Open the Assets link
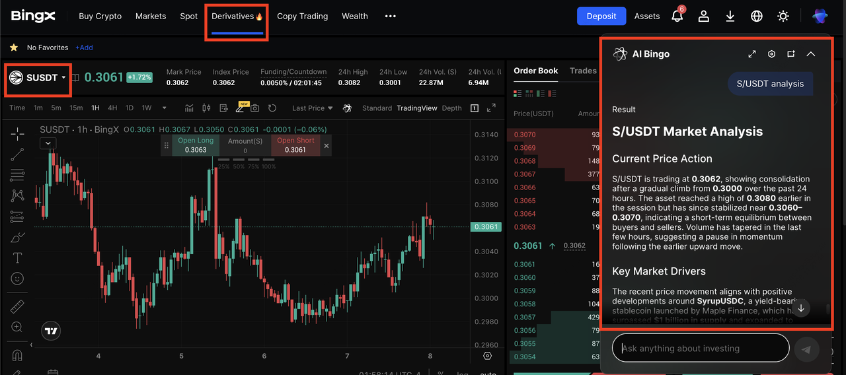846x375 pixels. pos(647,16)
